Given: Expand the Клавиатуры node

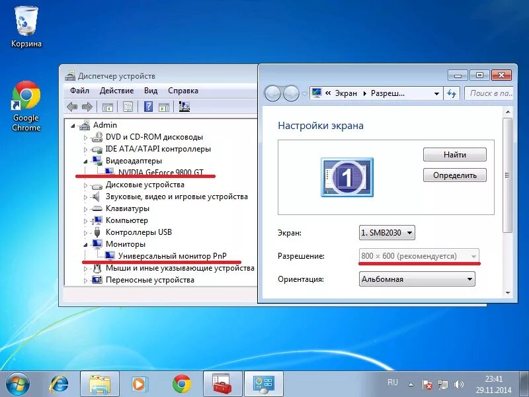Looking at the screenshot, I should pyautogui.click(x=85, y=209).
